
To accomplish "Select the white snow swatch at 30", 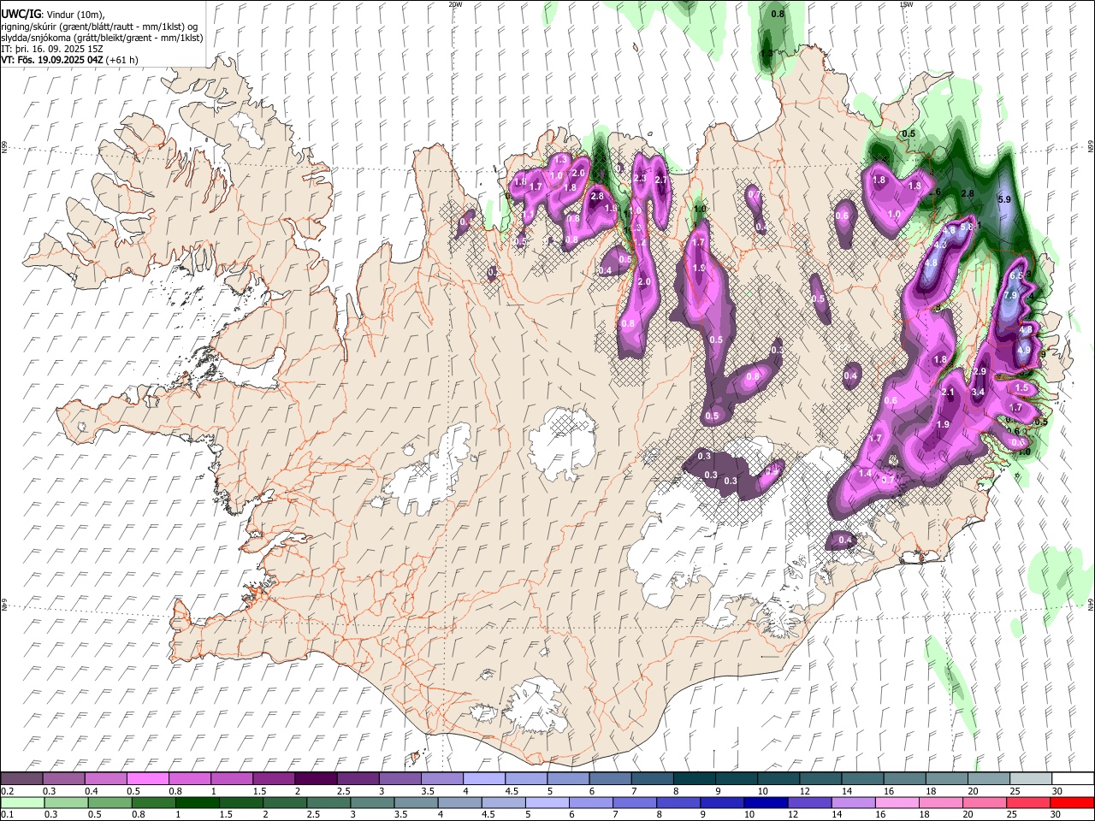I will pos(1071,779).
